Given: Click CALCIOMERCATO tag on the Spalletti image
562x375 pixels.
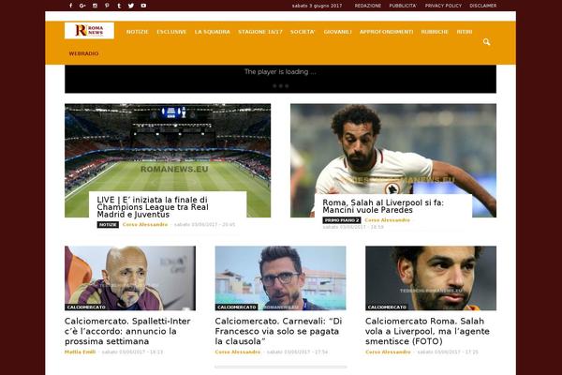Looking at the screenshot, I should tap(86, 307).
